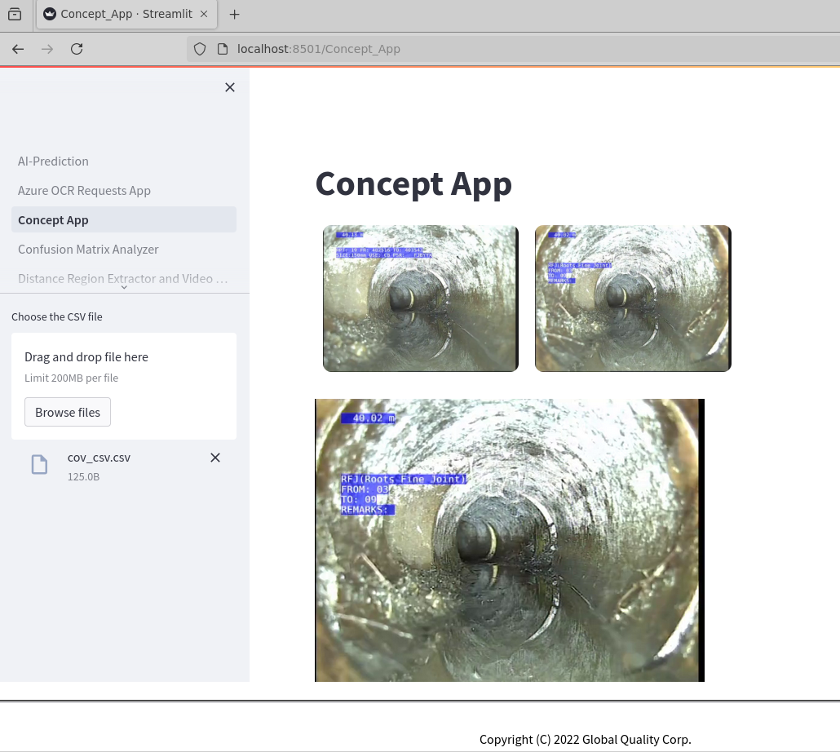
Task: Open the Confusion Matrix Analyzer page
Action: point(88,249)
